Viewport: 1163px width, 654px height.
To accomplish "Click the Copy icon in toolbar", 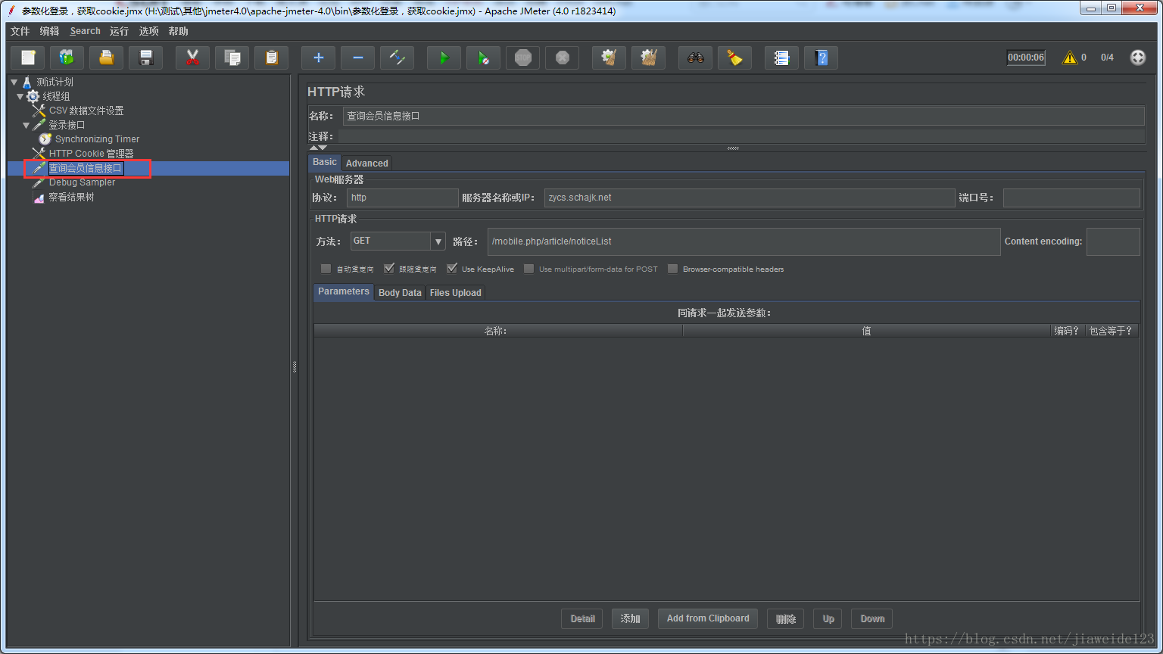I will (x=232, y=58).
